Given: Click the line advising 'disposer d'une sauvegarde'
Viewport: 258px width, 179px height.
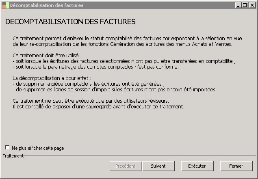Looking at the screenshot, I should pyautogui.click(x=99, y=107).
